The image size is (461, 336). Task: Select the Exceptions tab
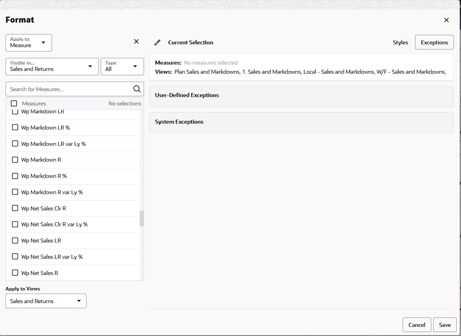(x=434, y=42)
